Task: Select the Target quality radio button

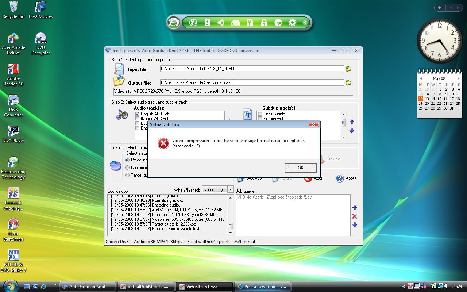Action: 127,175
